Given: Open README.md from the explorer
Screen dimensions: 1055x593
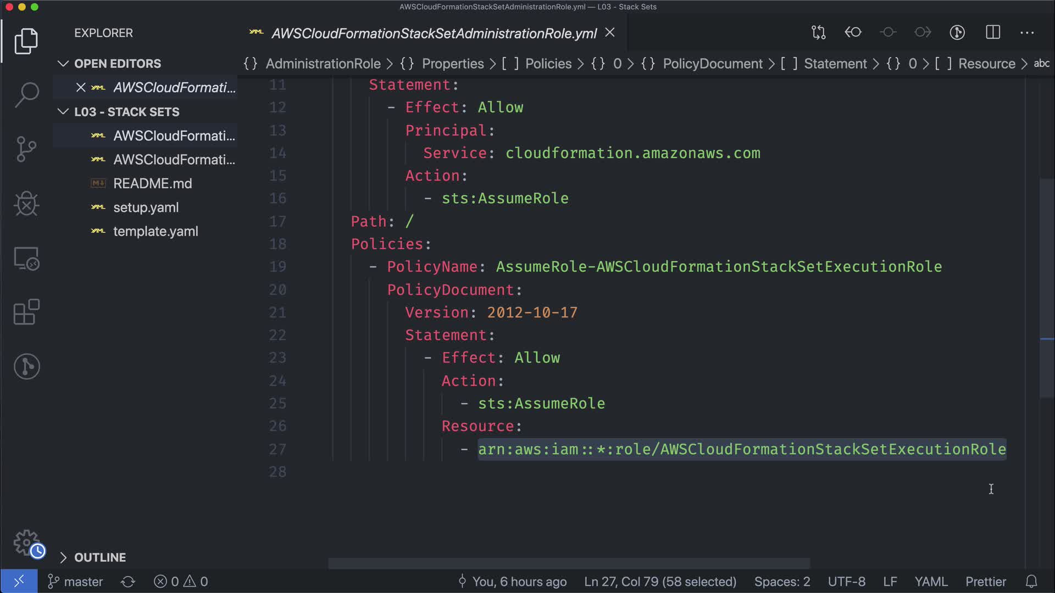Looking at the screenshot, I should point(152,183).
